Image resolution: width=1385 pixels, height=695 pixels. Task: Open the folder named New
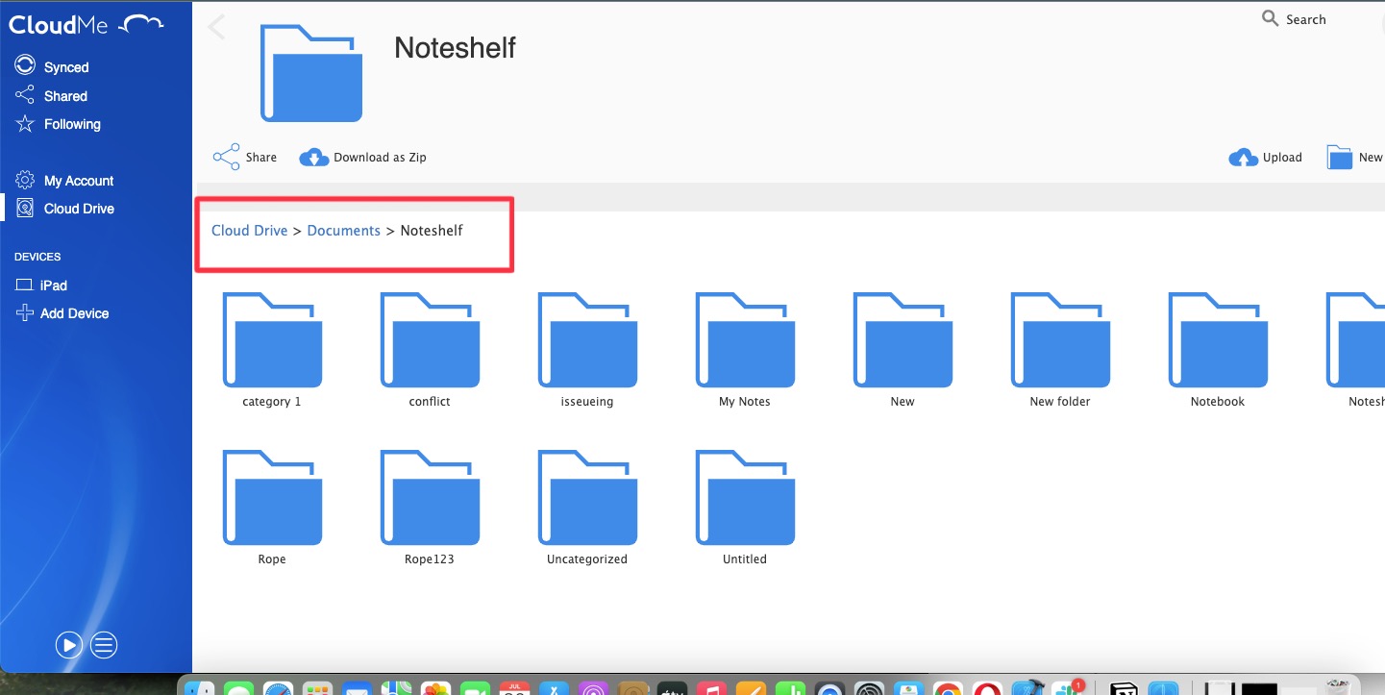coord(903,351)
